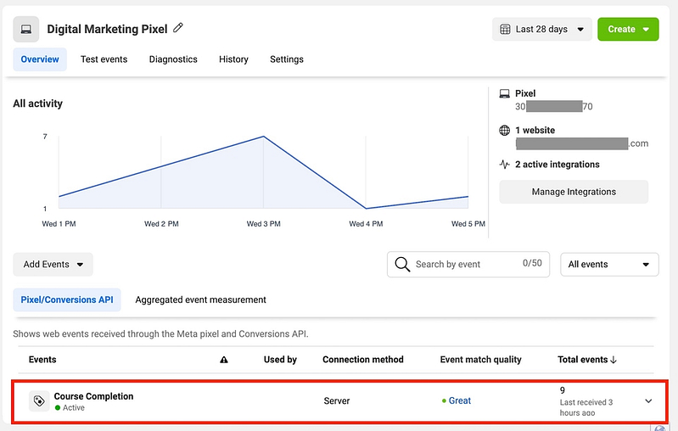Click the pencil edit icon beside pixel name

coord(178,28)
